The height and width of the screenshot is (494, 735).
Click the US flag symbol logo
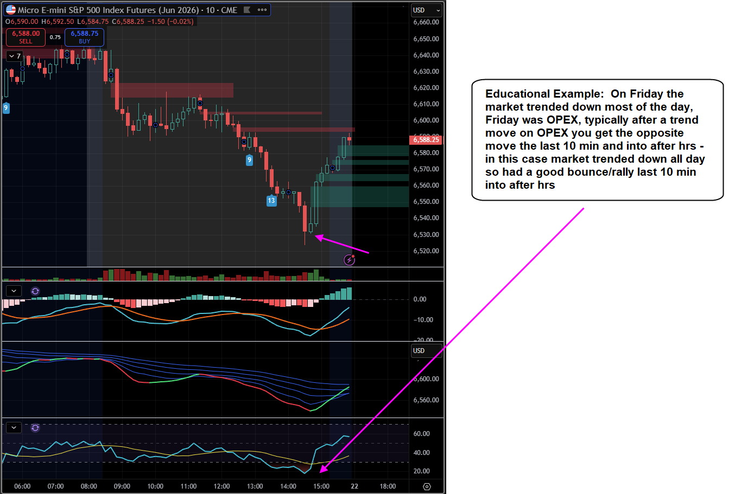pos(11,10)
